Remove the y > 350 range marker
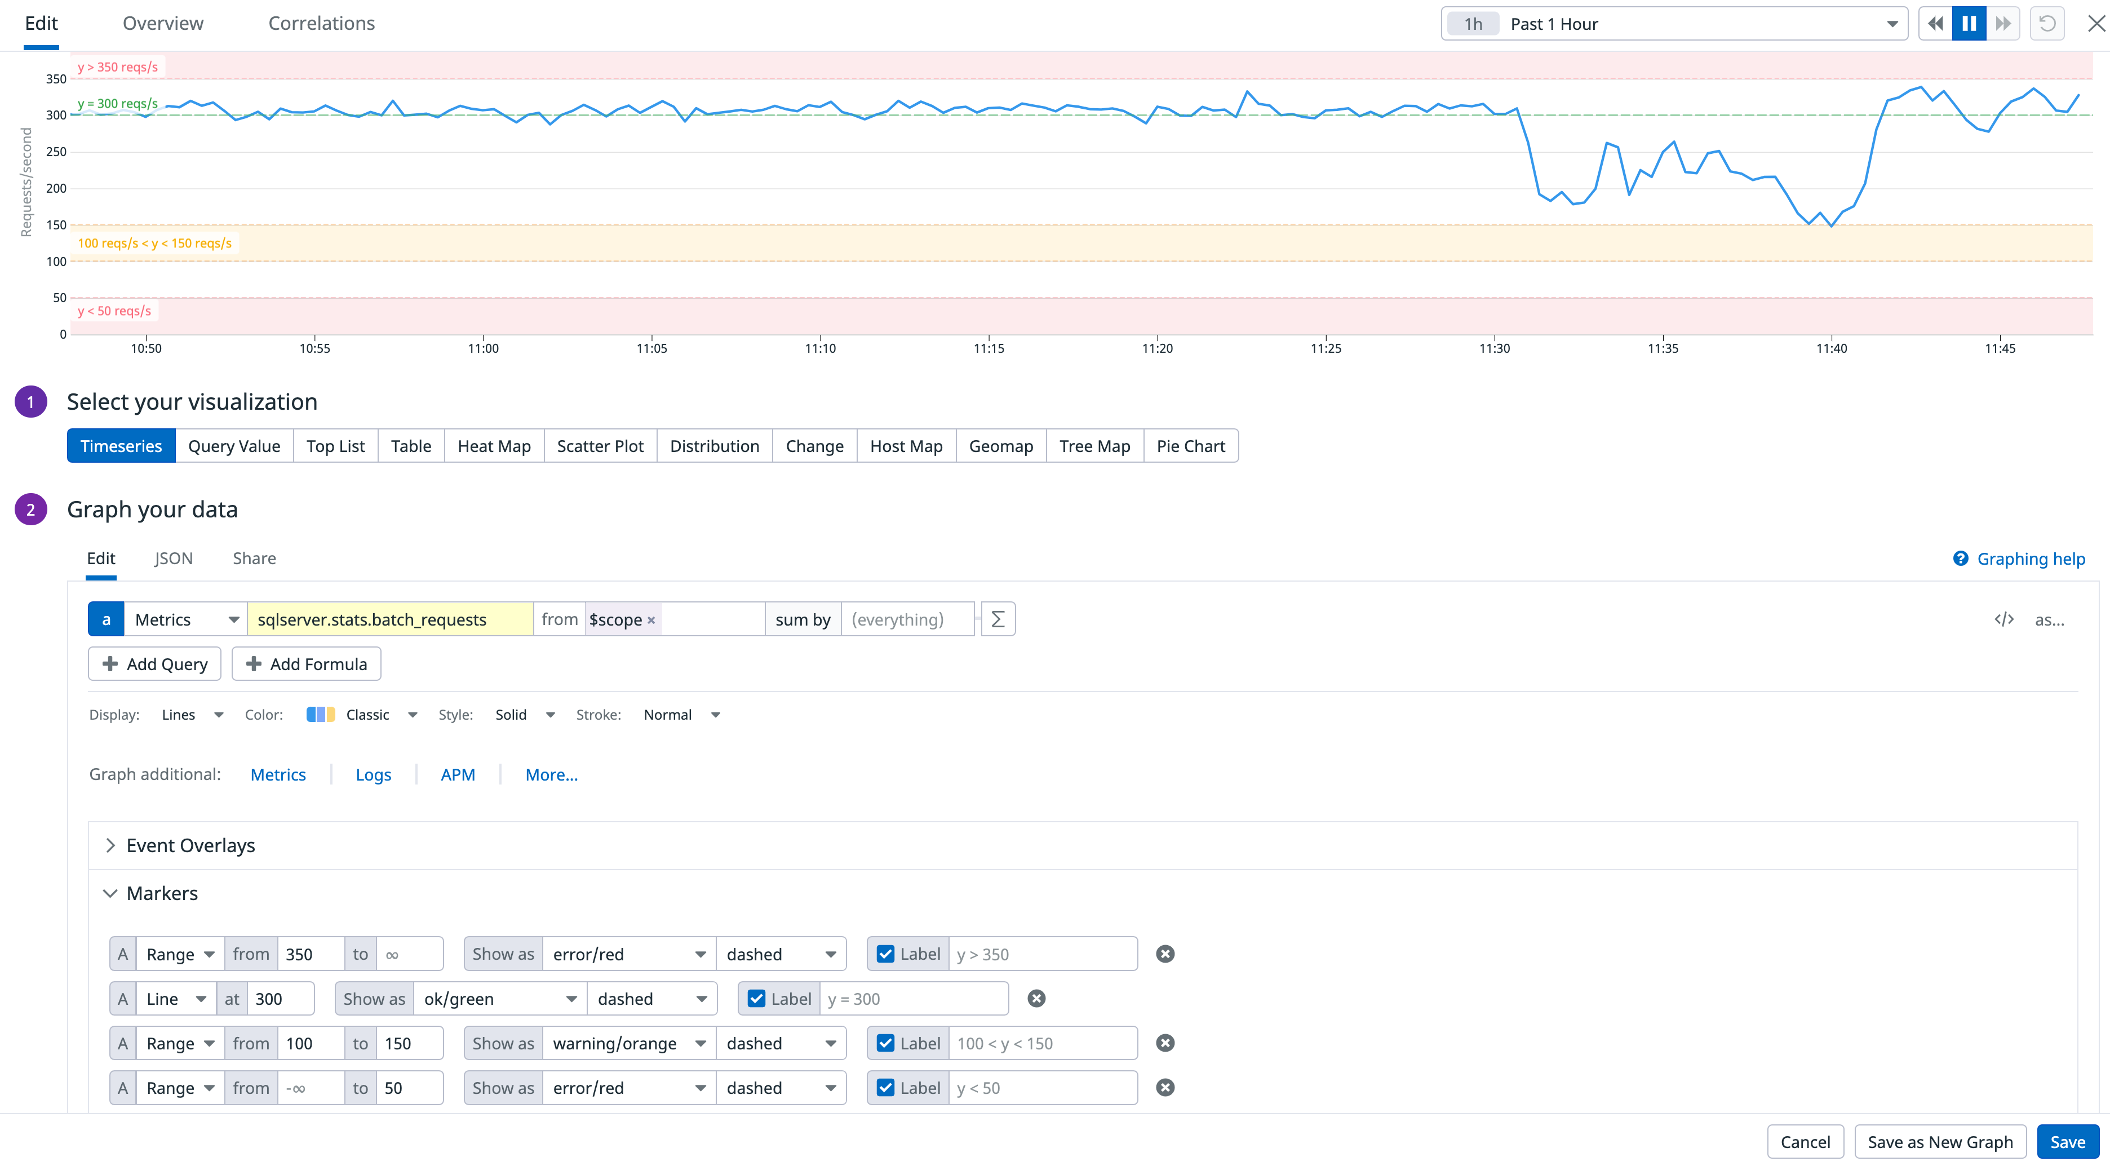 [x=1165, y=954]
